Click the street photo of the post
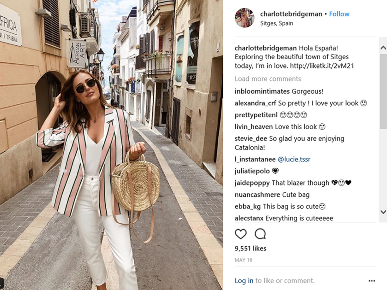The width and height of the screenshot is (387, 290). coord(111,145)
